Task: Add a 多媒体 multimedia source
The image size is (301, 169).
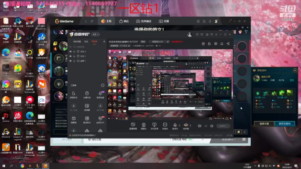Action: pos(165,126)
